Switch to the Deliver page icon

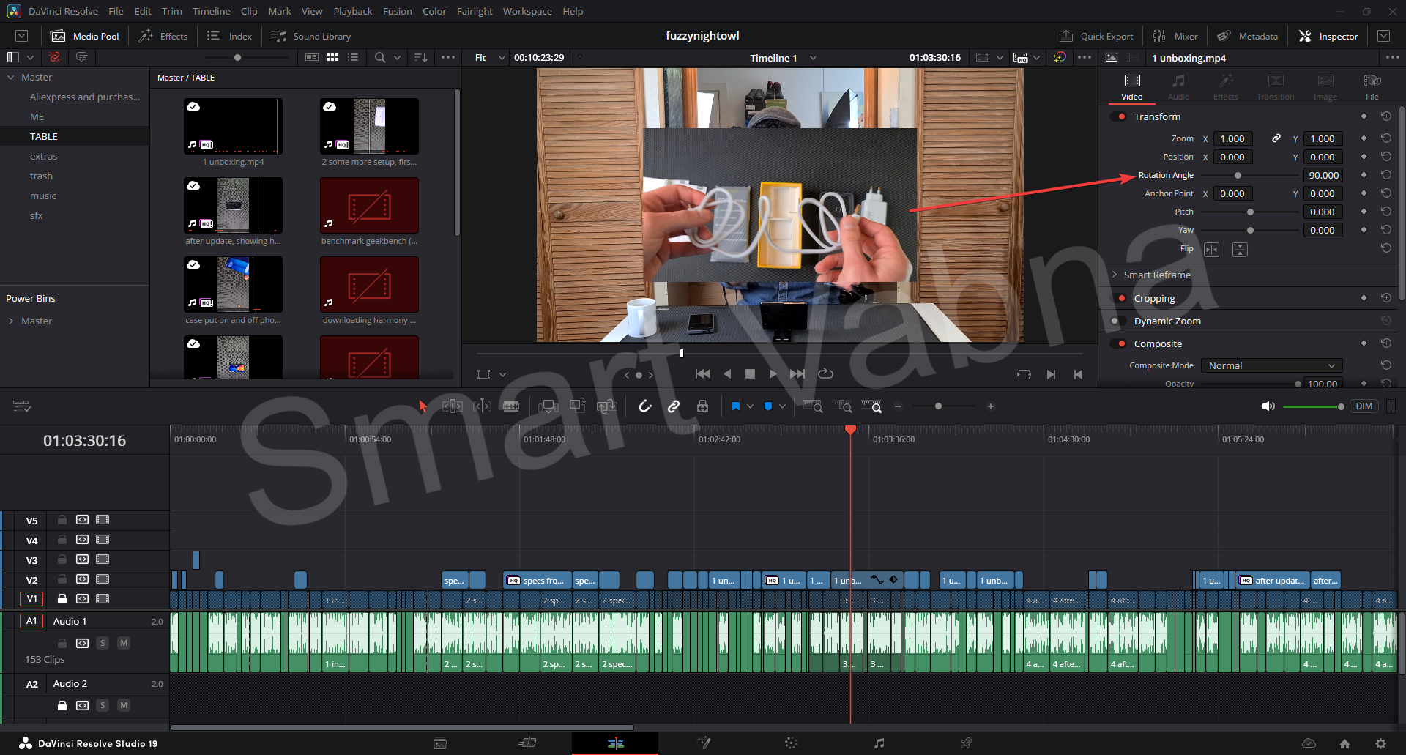point(967,743)
